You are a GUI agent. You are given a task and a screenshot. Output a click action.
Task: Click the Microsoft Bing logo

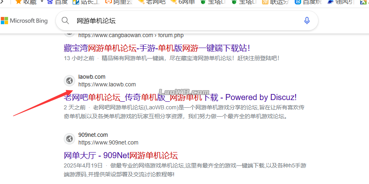tap(24, 21)
